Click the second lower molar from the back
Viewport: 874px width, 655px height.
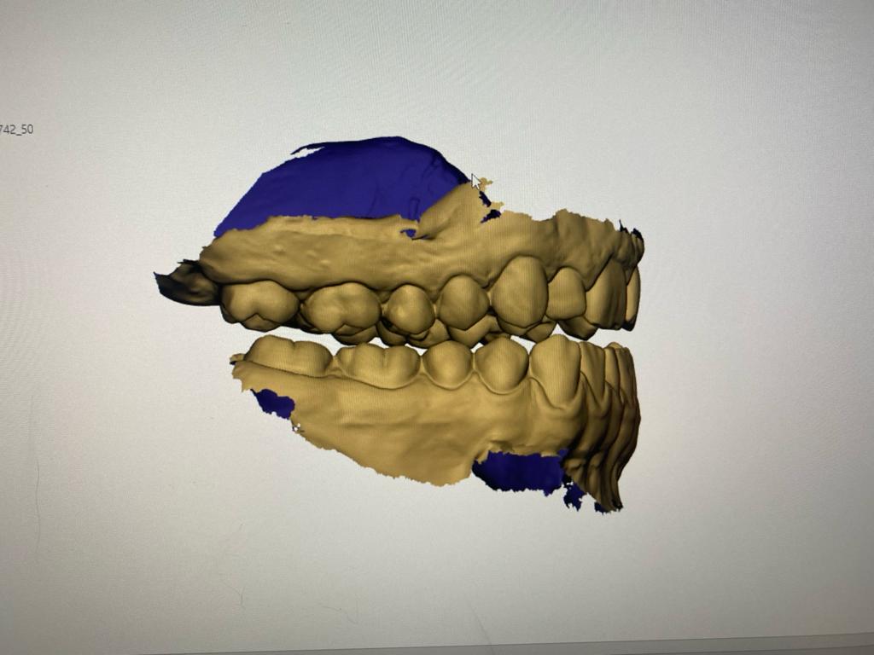pyautogui.click(x=376, y=362)
